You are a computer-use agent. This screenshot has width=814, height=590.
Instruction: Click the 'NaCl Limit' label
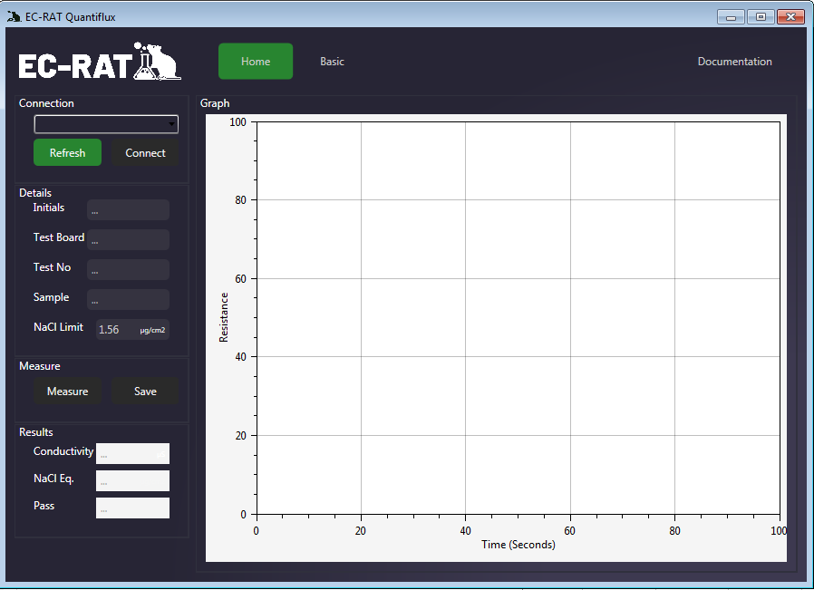58,327
